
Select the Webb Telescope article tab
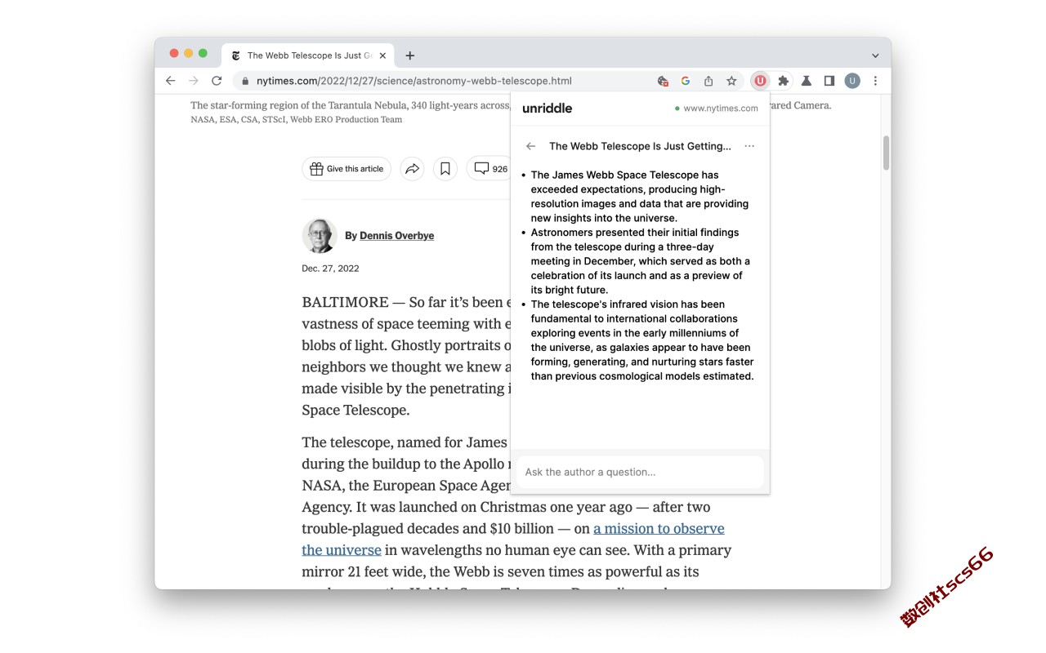[308, 56]
